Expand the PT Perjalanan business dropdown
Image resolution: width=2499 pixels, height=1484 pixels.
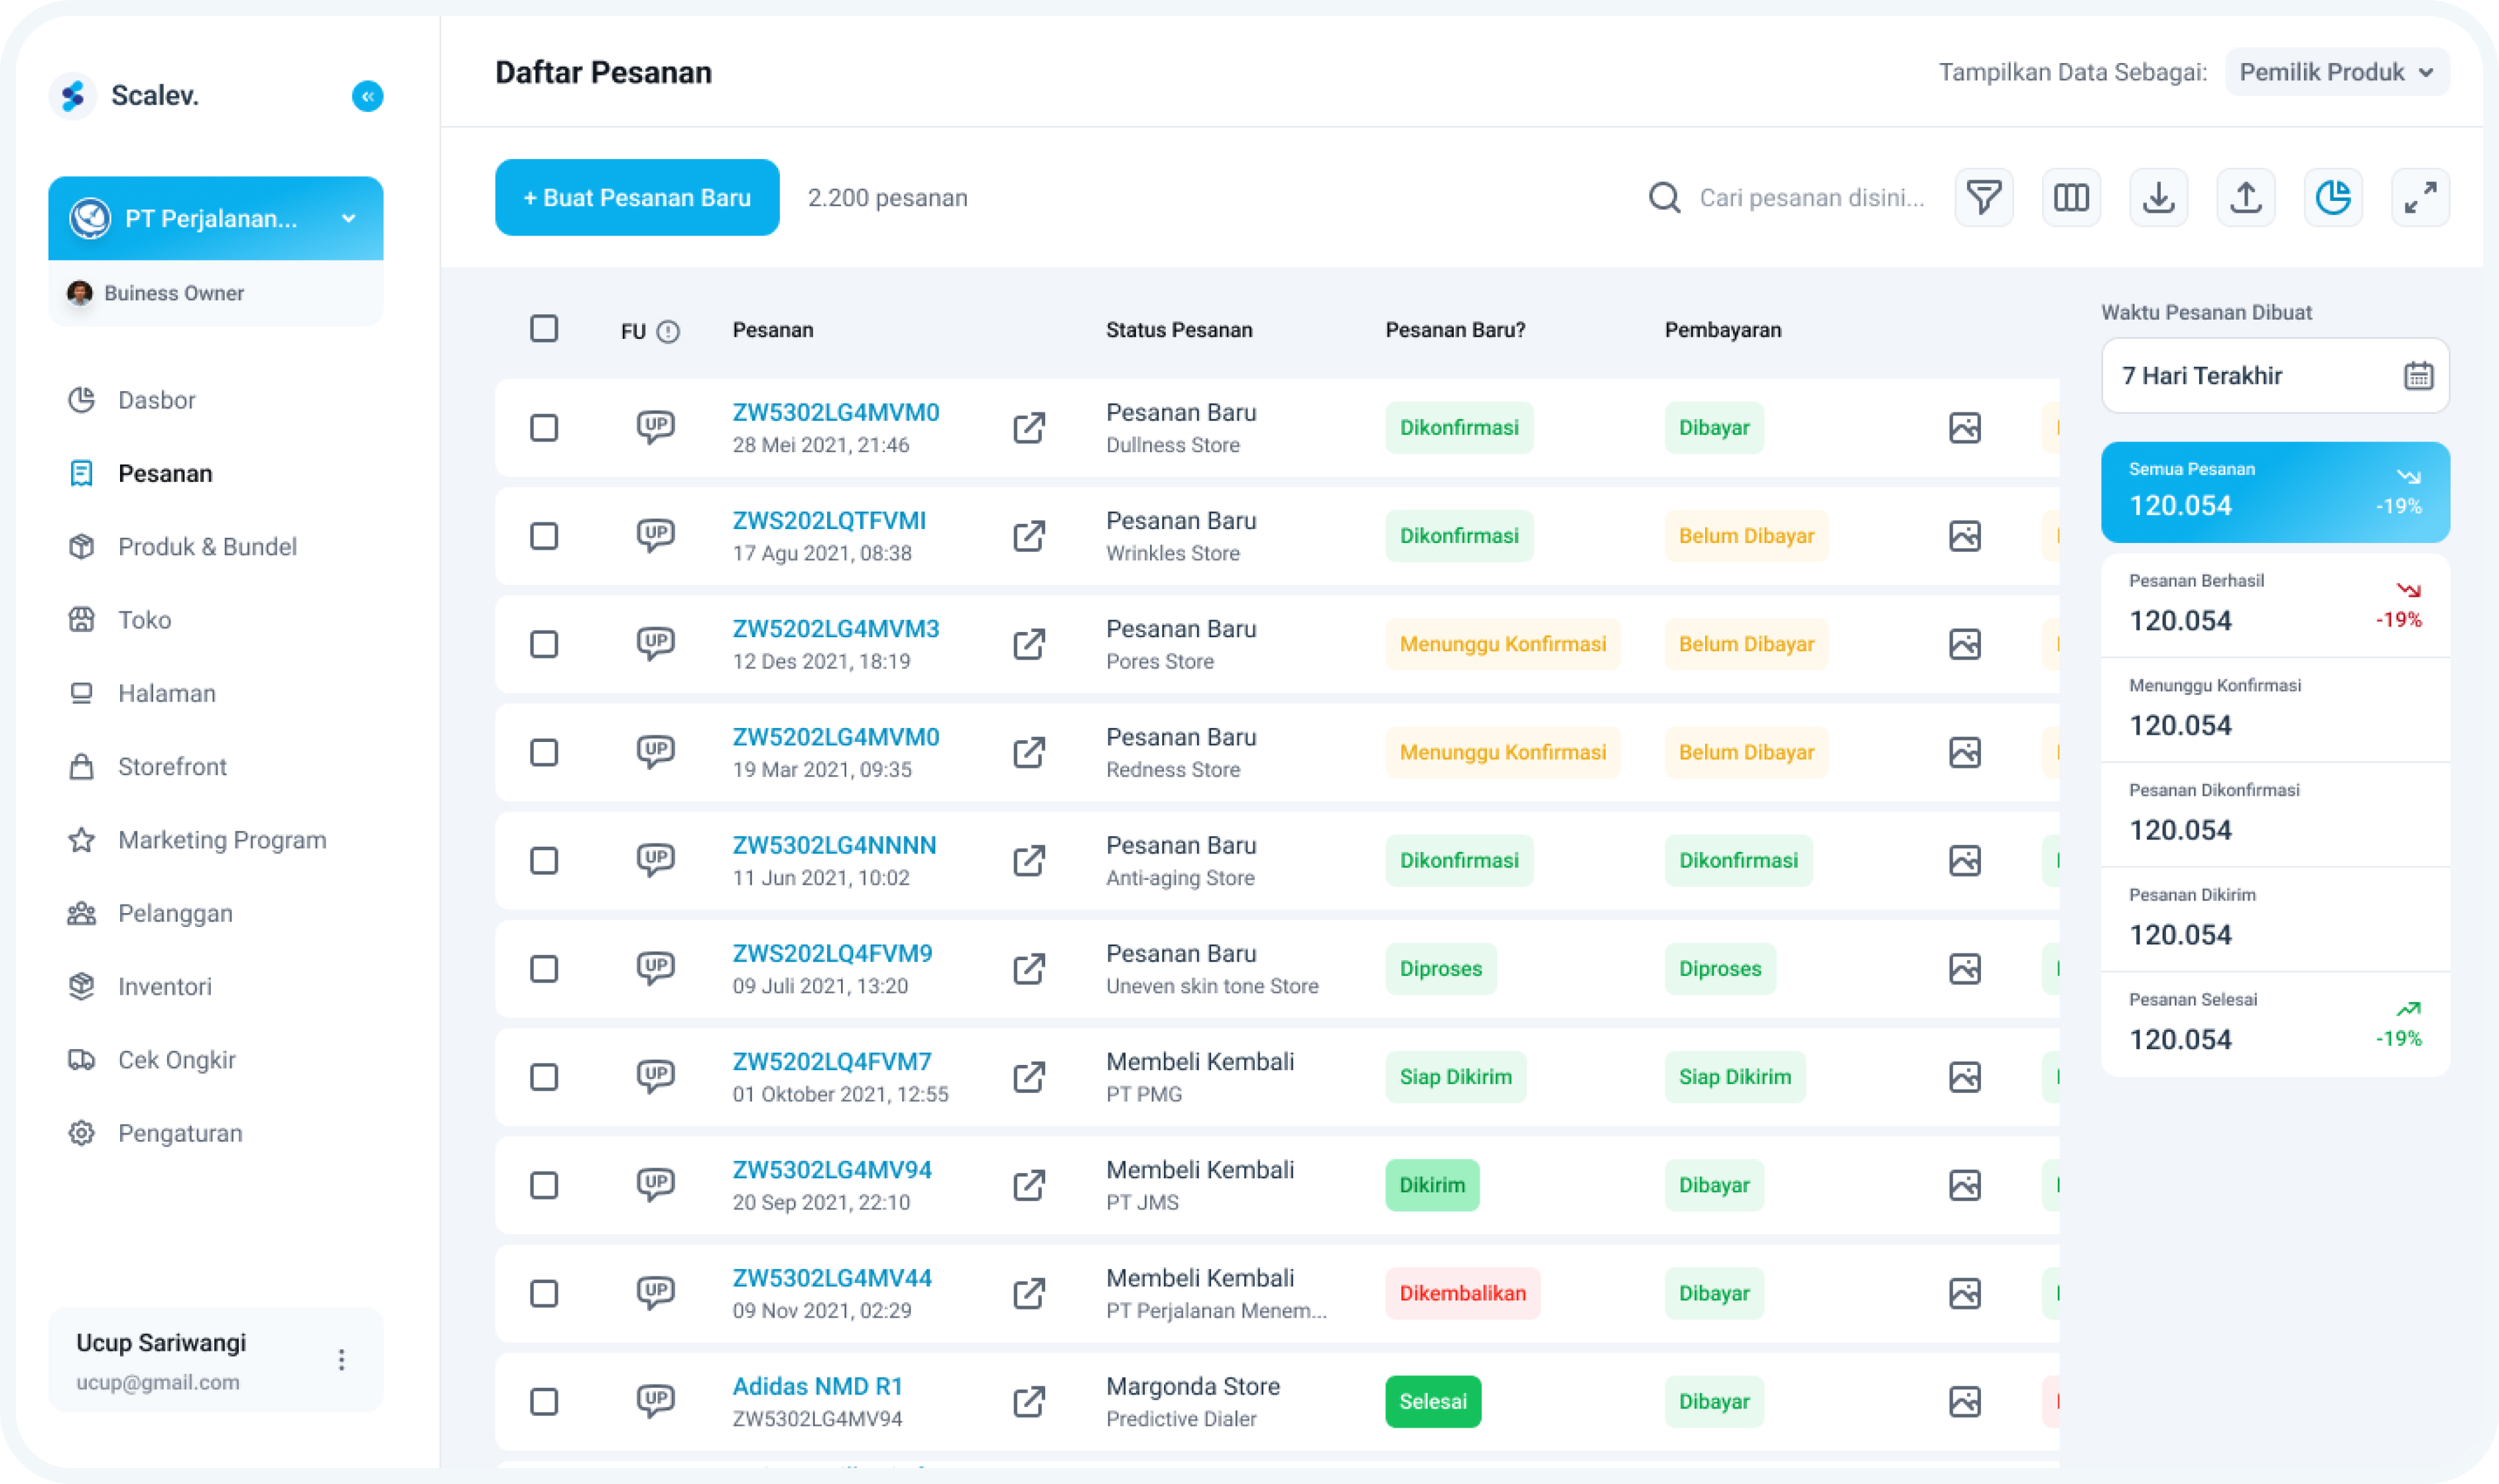[x=215, y=218]
